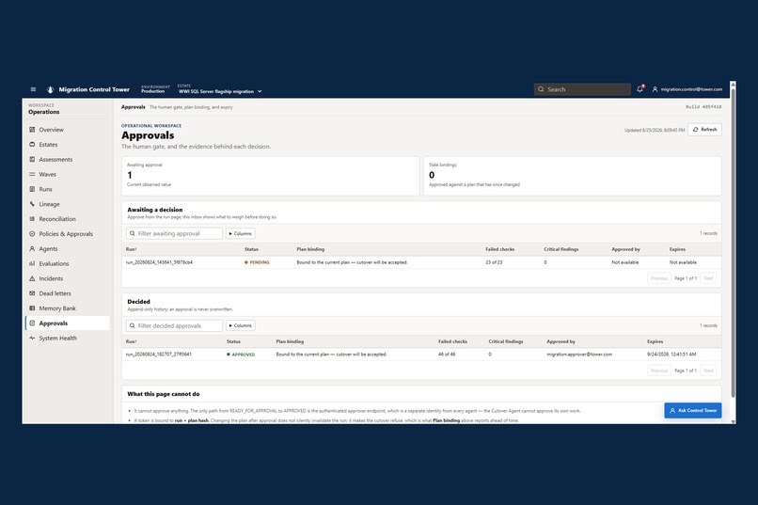Click the Lineage sidebar icon

coord(32,204)
